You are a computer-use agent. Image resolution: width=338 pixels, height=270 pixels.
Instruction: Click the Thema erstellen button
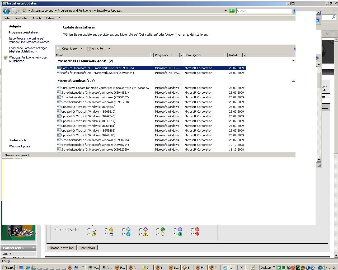click(x=62, y=248)
